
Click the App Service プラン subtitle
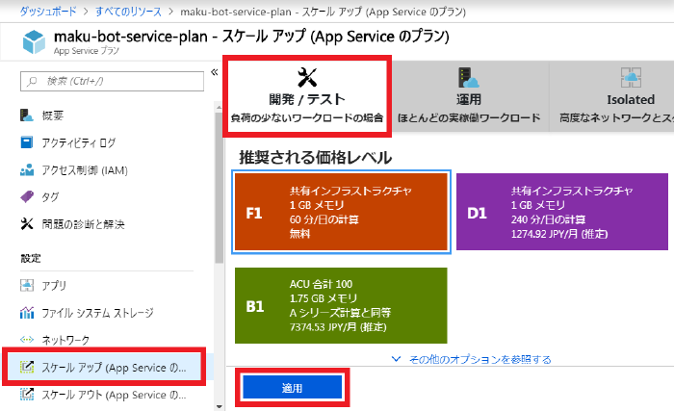pos(87,51)
